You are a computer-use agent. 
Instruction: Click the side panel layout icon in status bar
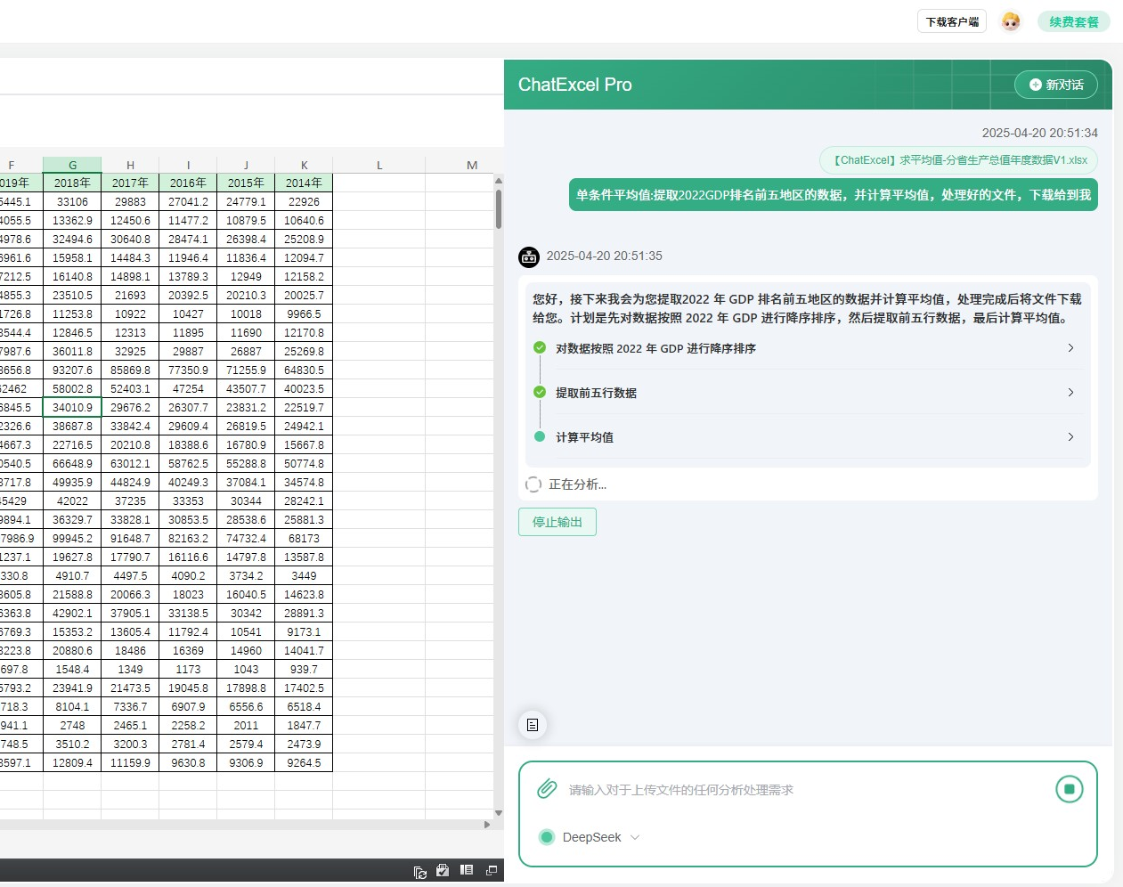click(467, 870)
